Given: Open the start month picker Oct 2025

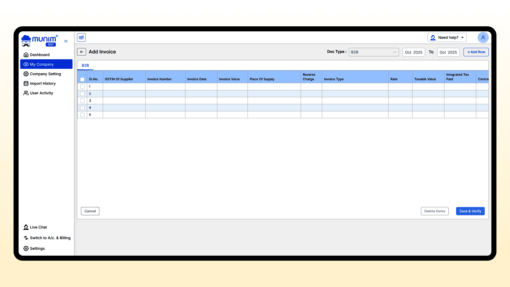Looking at the screenshot, I should 414,52.
